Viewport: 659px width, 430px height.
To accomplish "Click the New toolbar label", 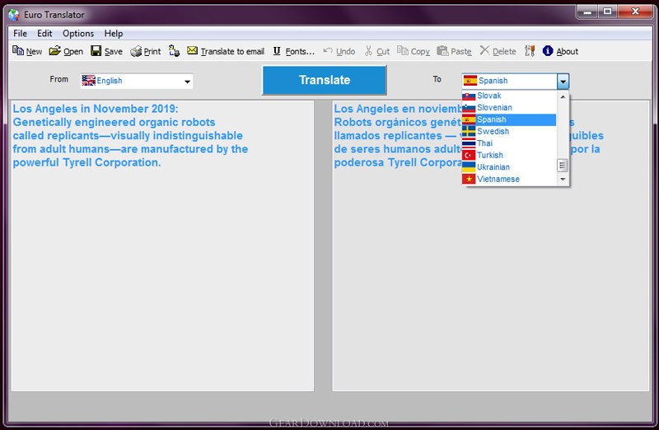I will [34, 52].
